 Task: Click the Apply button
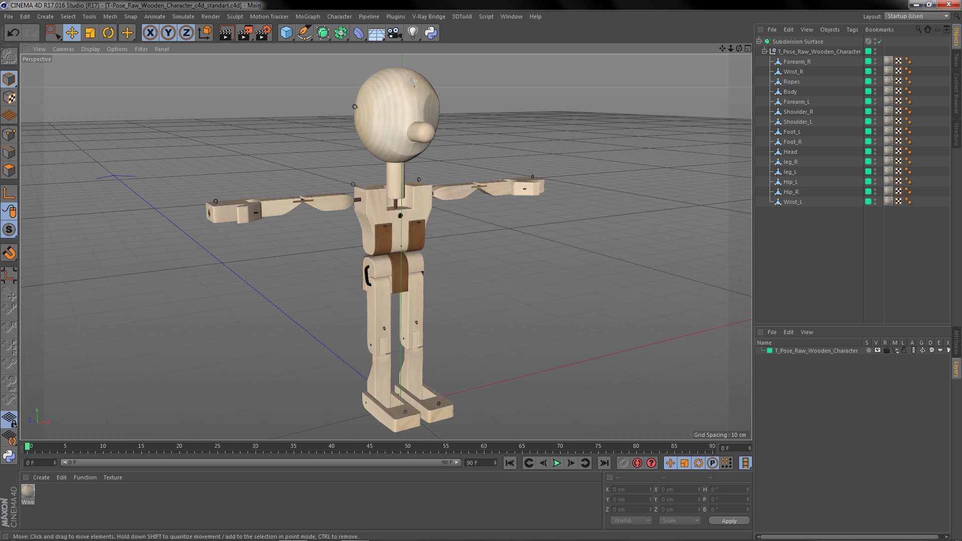[x=729, y=521]
